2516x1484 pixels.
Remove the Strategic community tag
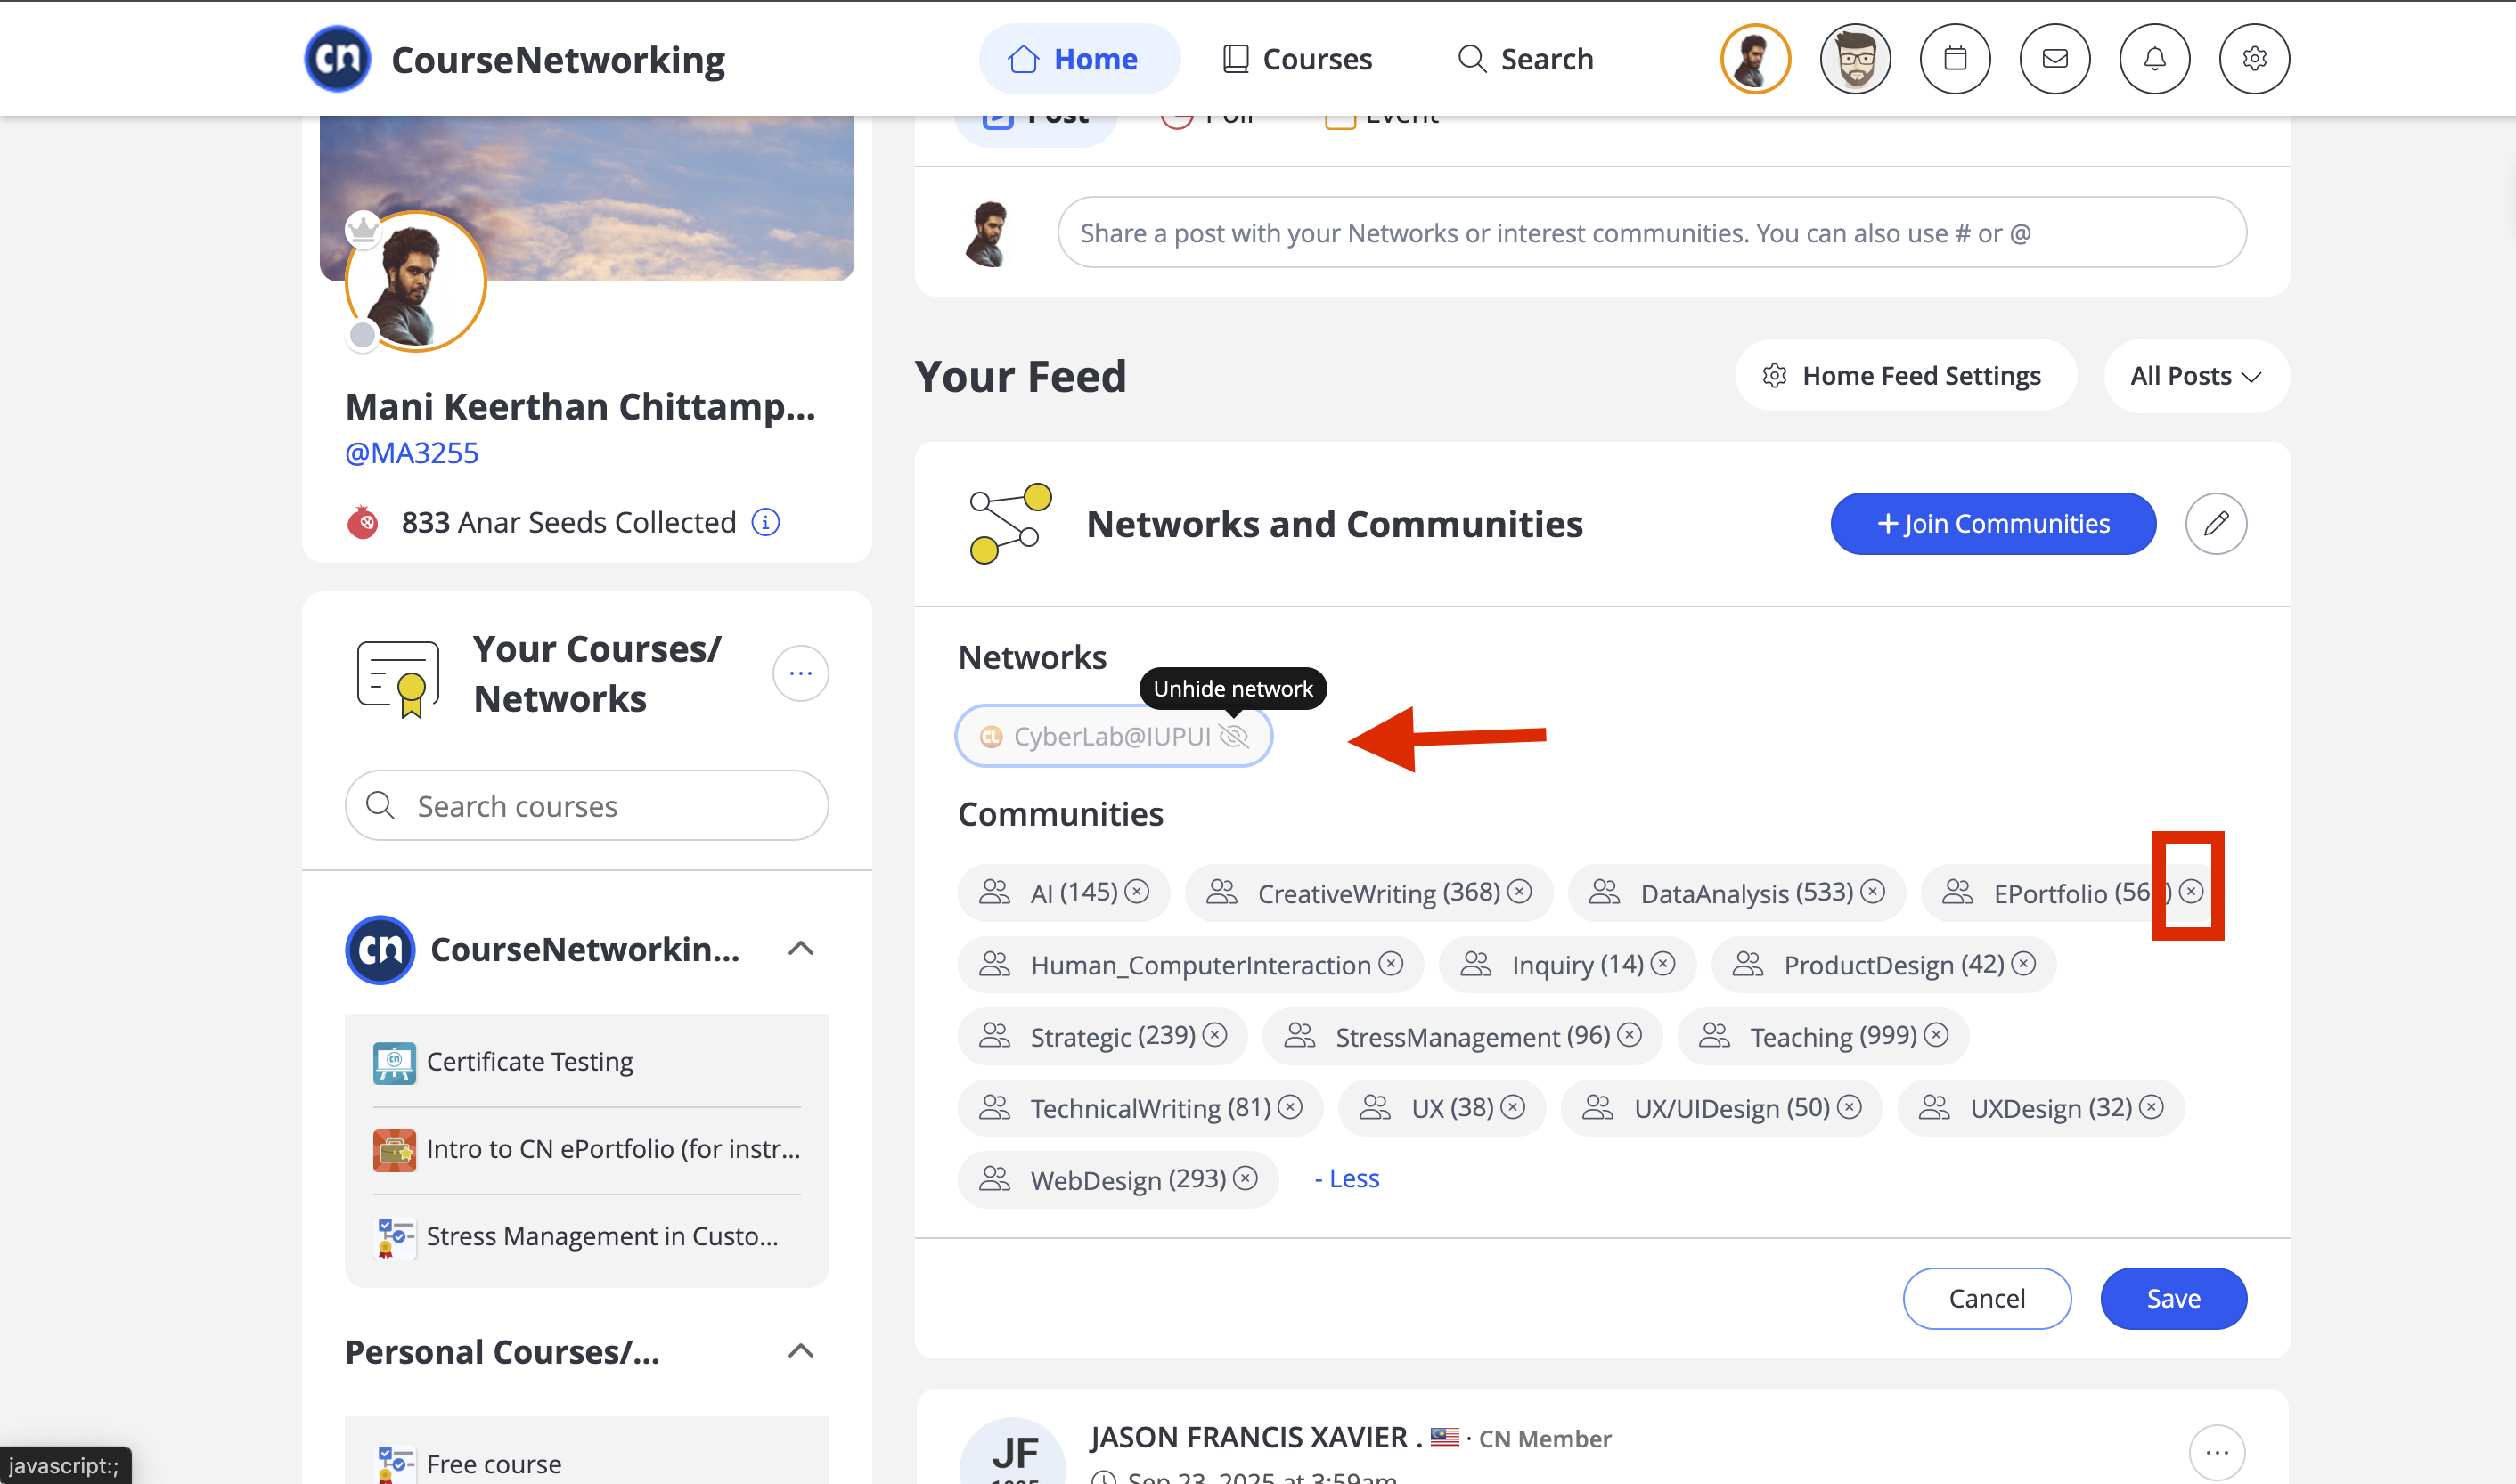[1215, 1035]
